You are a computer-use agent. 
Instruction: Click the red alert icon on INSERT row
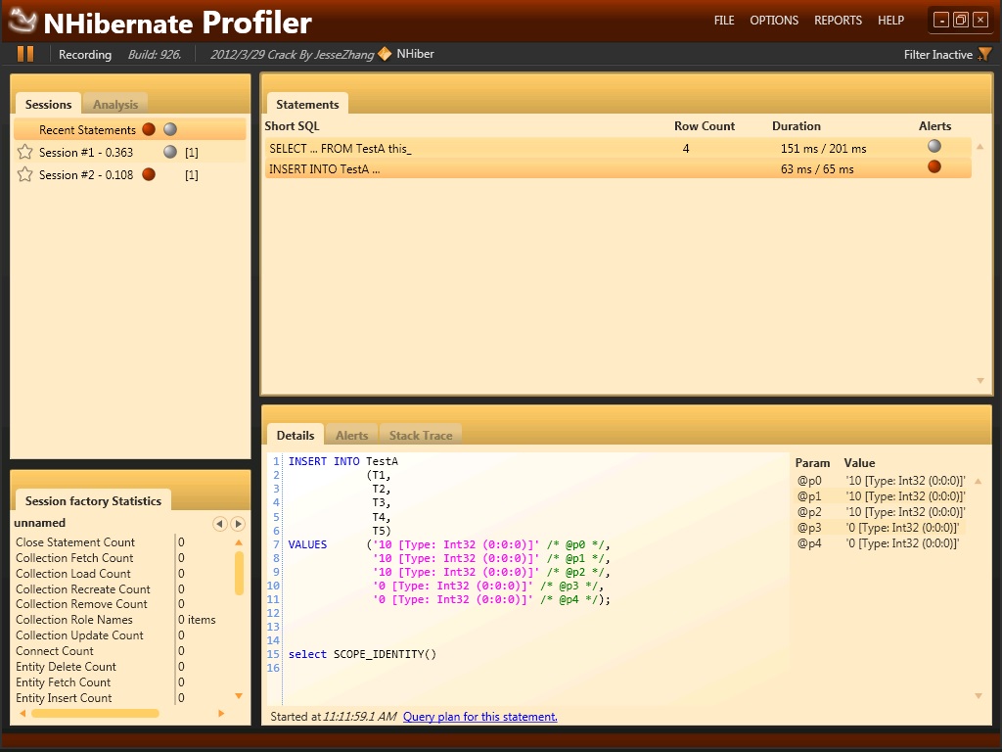pos(934,167)
